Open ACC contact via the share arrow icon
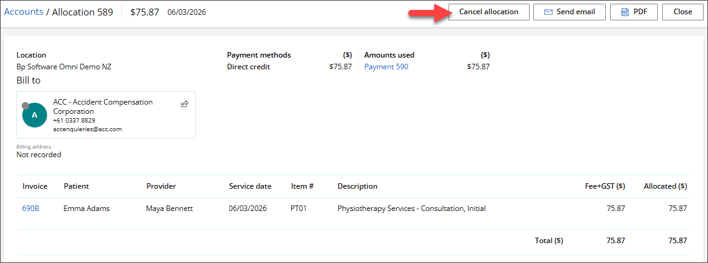708x263 pixels. pyautogui.click(x=184, y=104)
